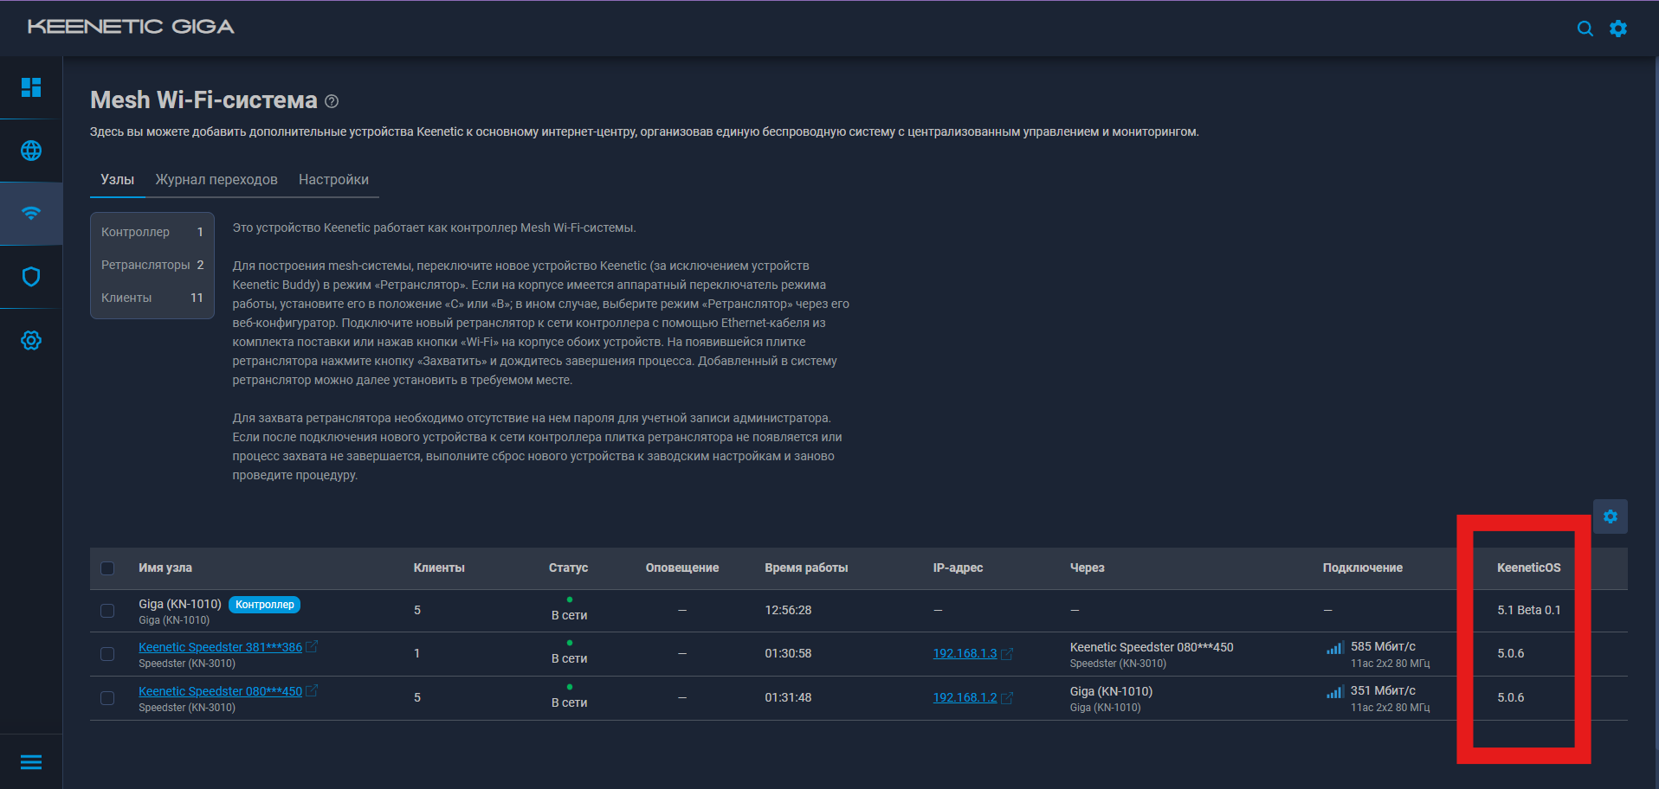Click the search magnifier in top bar
Viewport: 1659px width, 789px height.
(1585, 29)
